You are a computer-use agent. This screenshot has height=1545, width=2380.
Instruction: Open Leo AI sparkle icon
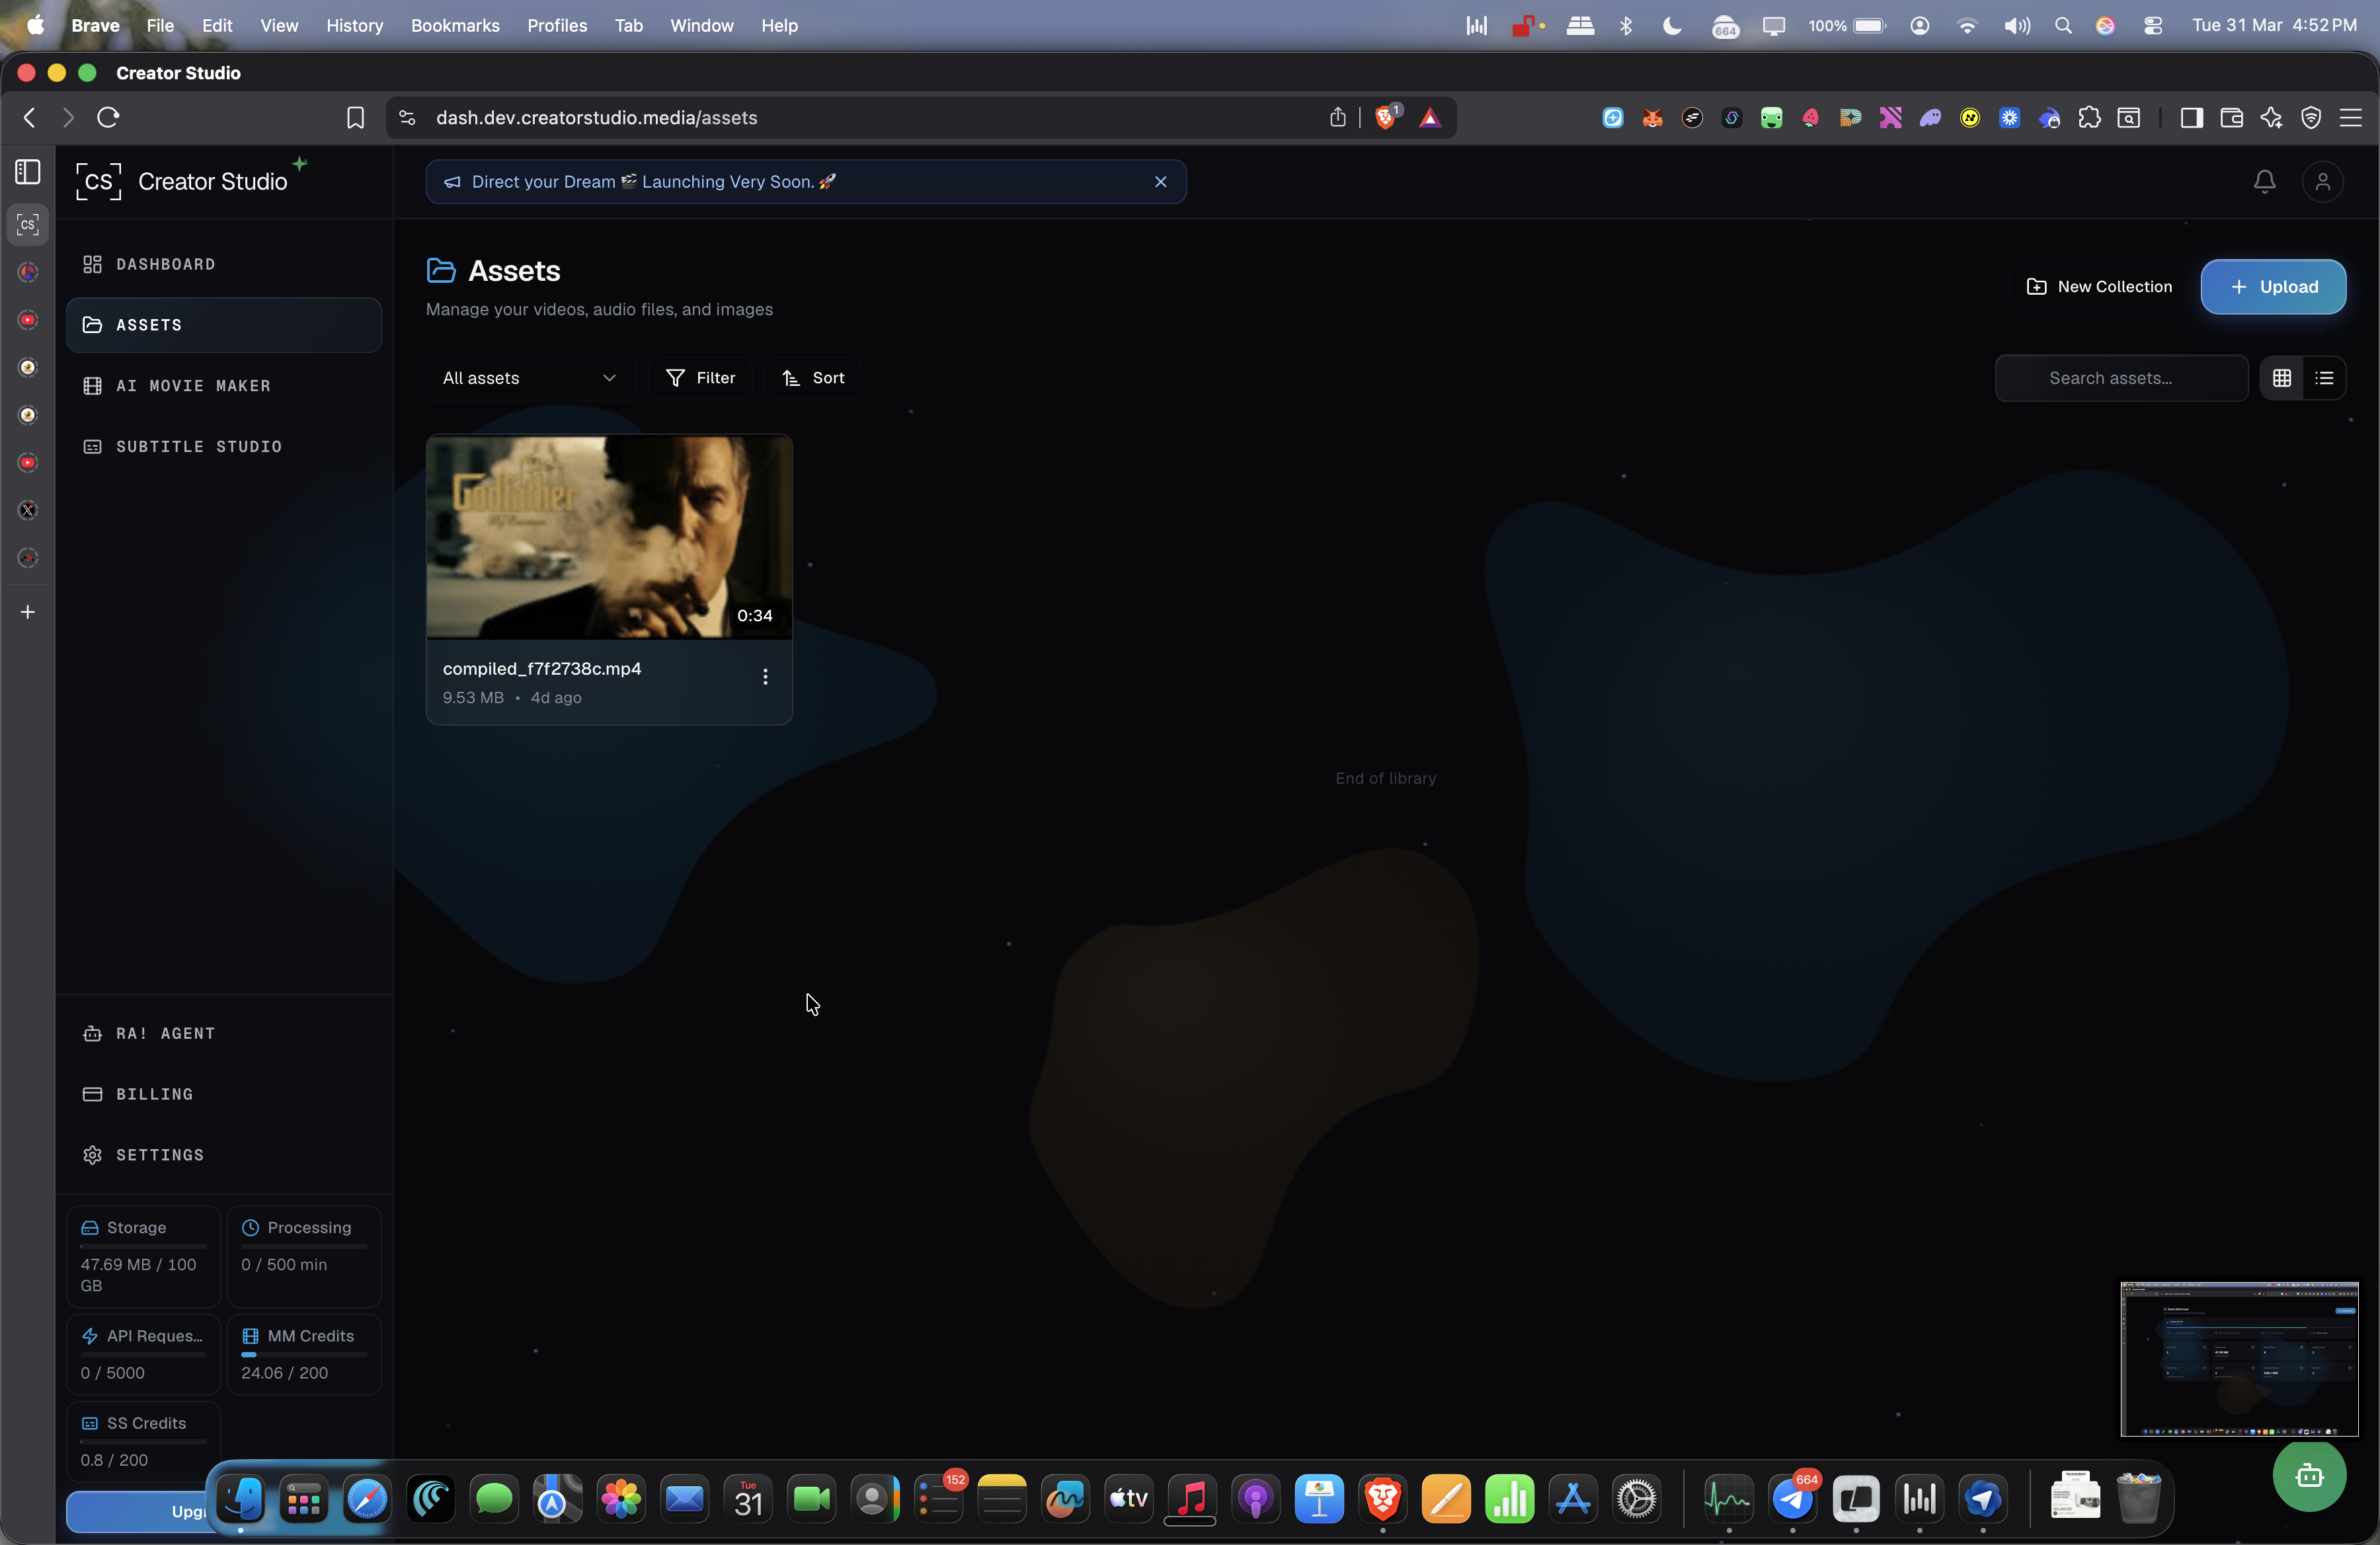pyautogui.click(x=2271, y=118)
